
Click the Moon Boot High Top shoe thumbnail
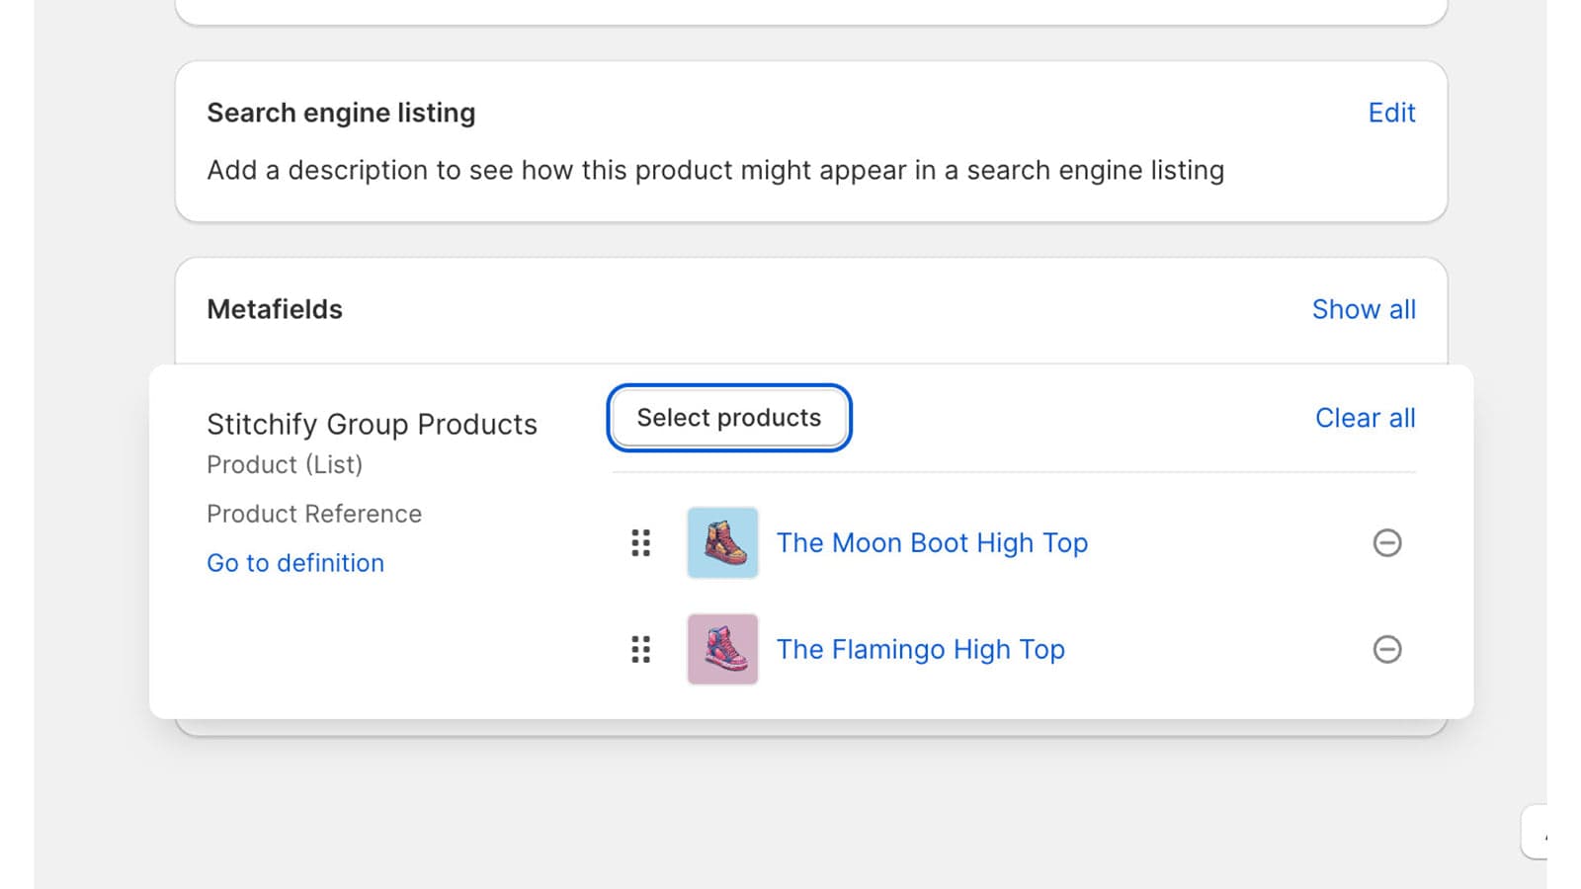(722, 543)
